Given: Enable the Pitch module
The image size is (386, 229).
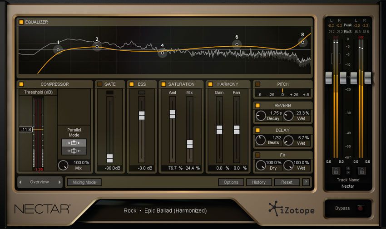Looking at the screenshot, I should tap(258, 84).
